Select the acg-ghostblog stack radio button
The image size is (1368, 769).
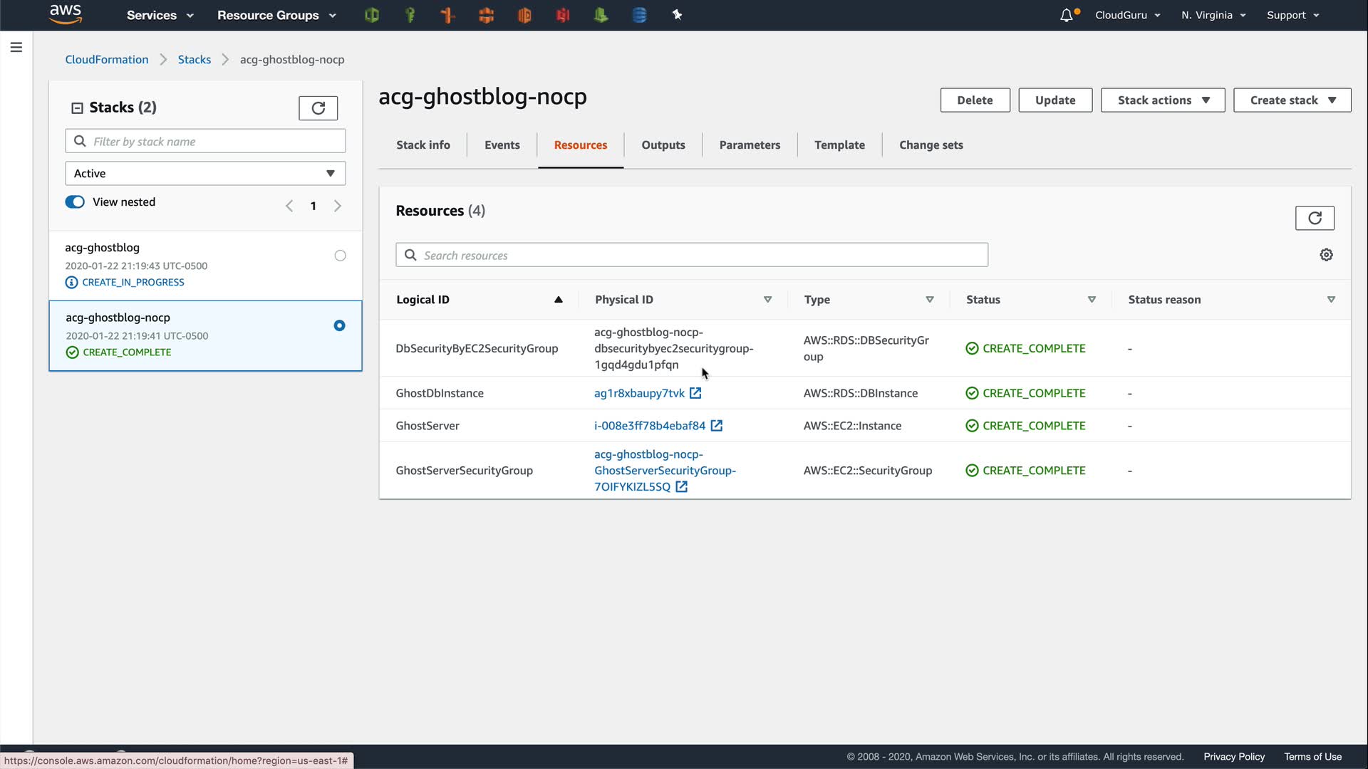pos(340,256)
